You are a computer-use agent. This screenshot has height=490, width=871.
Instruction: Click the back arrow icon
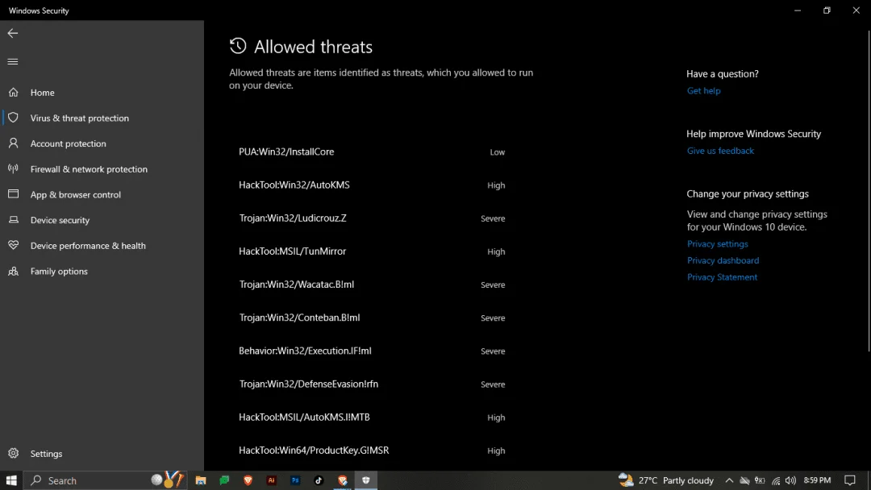(13, 33)
